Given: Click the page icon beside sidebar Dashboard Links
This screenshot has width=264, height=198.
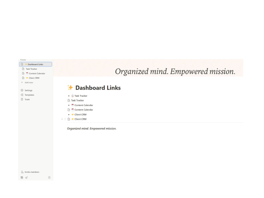Looking at the screenshot, I should [22, 64].
